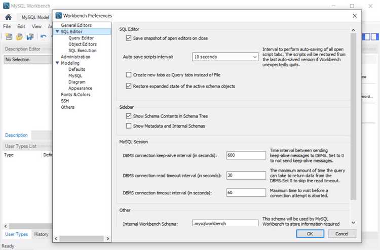Toggle Restore expanded state of active schema objects

coord(129,86)
